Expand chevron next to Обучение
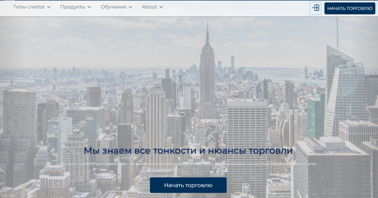 pos(130,7)
